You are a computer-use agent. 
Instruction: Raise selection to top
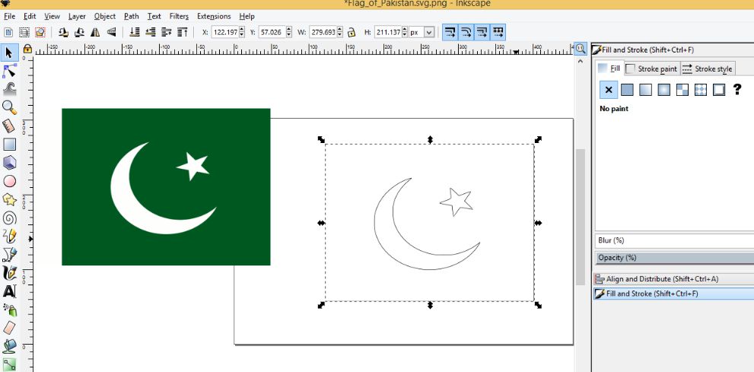point(183,32)
